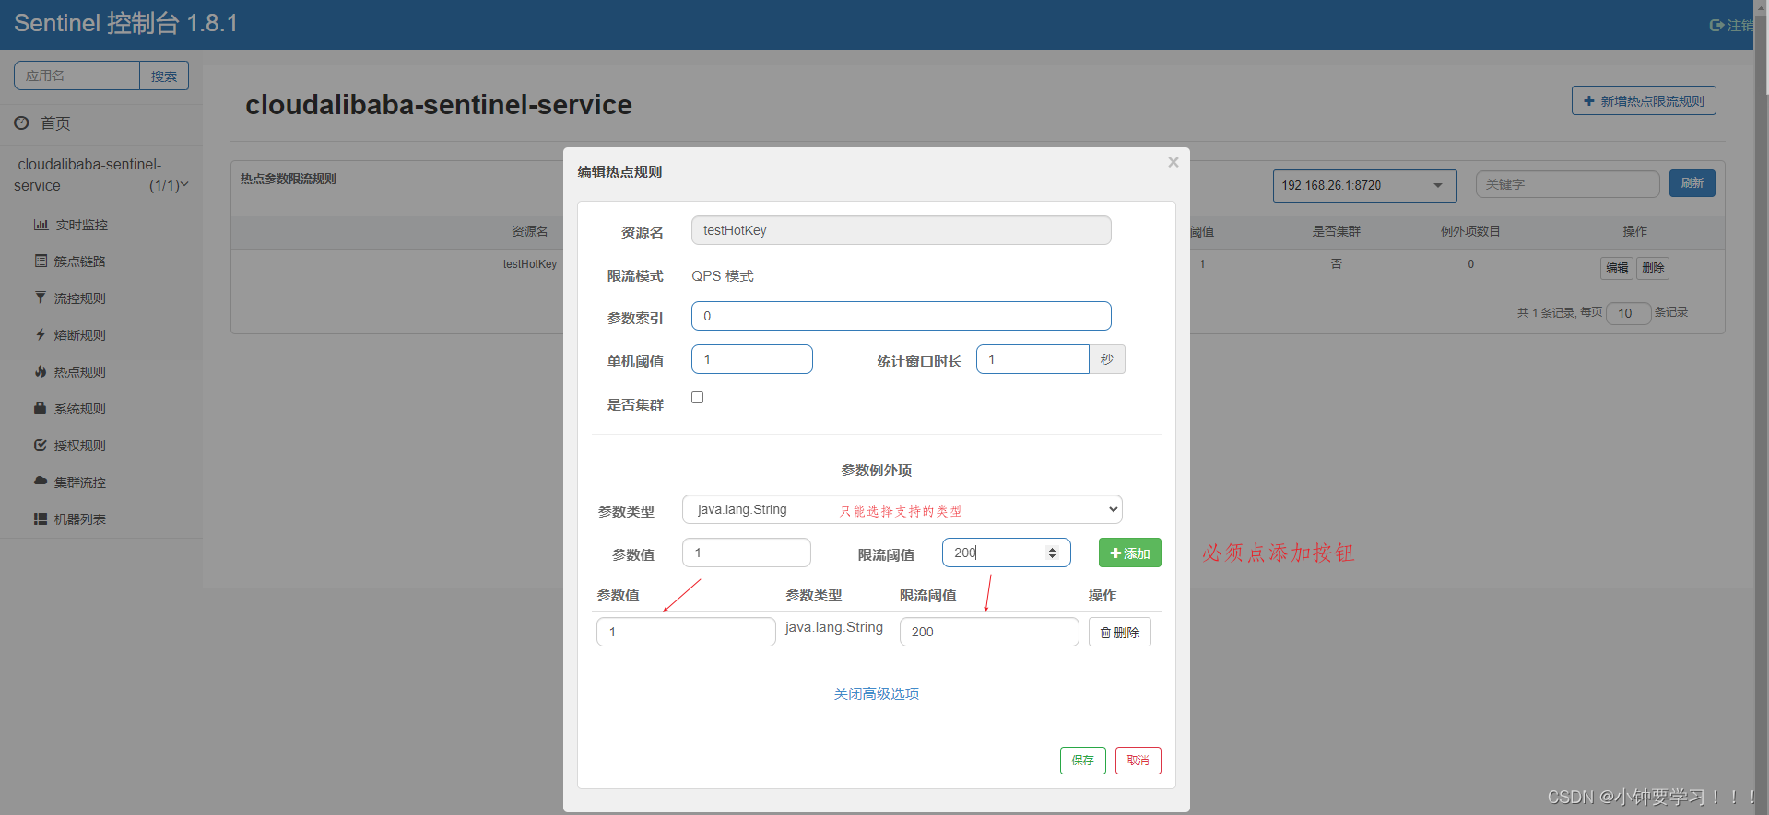The height and width of the screenshot is (815, 1769).
Task: Focus the 参数值 input above the table
Action: point(747,553)
